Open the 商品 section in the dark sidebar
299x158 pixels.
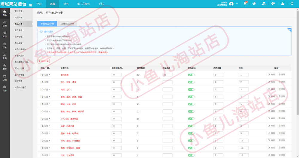pyautogui.click(x=4, y=13)
